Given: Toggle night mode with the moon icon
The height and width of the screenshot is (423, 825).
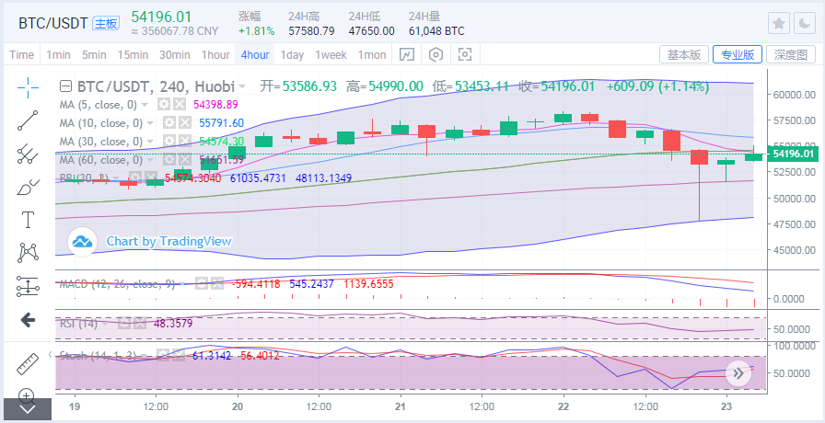Looking at the screenshot, I should [x=805, y=24].
